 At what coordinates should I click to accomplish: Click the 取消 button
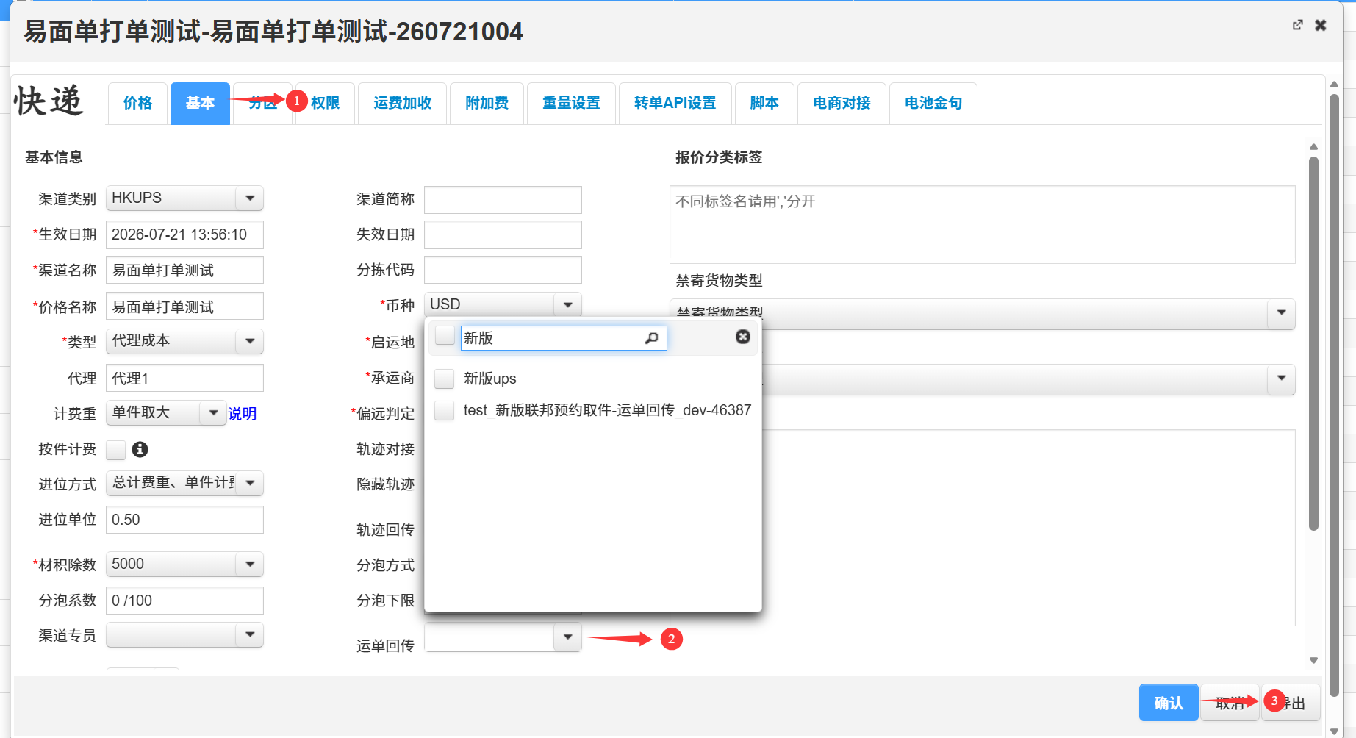coord(1230,703)
